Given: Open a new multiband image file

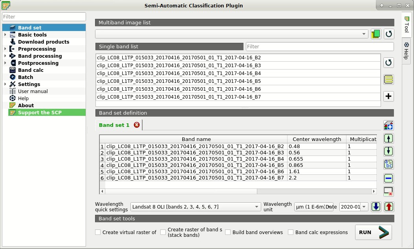Looking at the screenshot, I should 376,34.
